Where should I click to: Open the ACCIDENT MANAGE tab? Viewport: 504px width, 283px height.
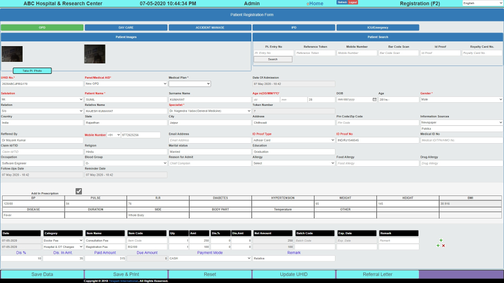(x=210, y=28)
